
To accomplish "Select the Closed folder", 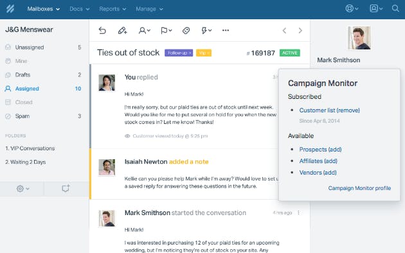I will (x=44, y=102).
